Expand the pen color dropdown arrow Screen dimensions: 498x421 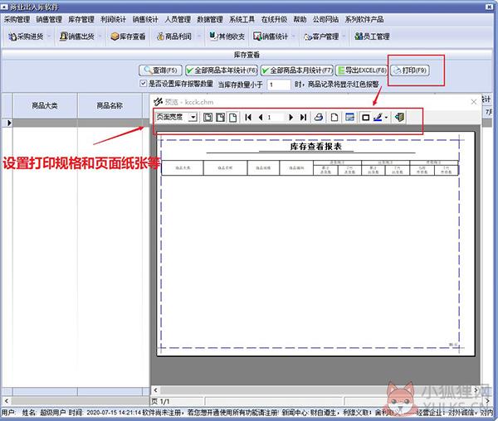pos(386,118)
